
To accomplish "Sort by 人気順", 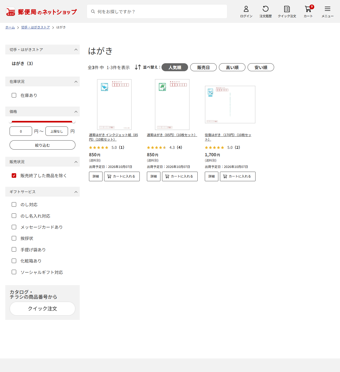I will tap(175, 67).
